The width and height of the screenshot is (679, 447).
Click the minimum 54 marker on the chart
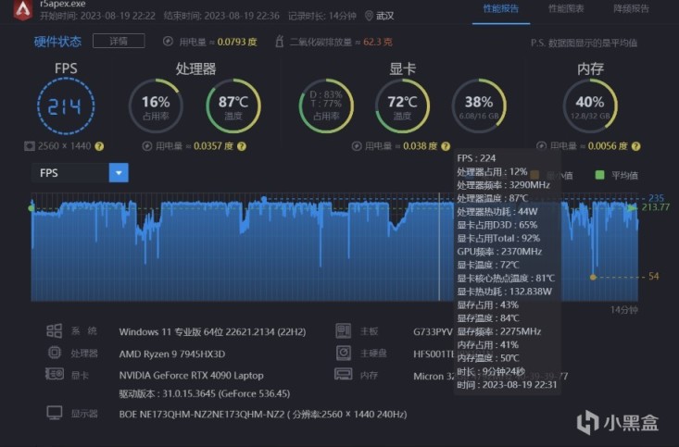[593, 277]
